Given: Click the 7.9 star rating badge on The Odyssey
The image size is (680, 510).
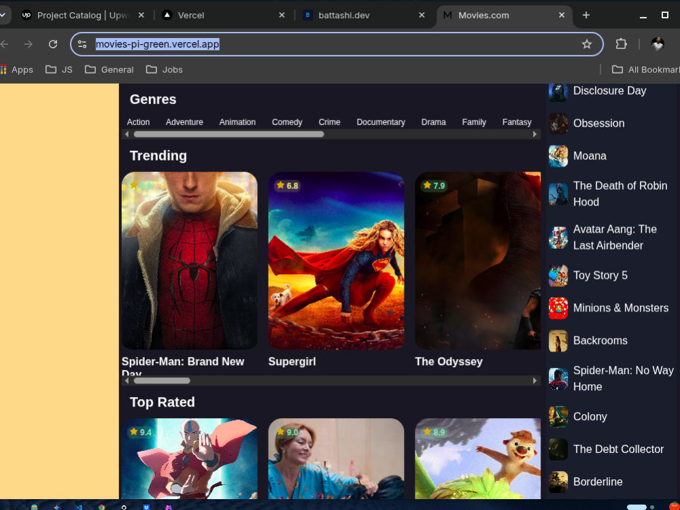Looking at the screenshot, I should (434, 186).
